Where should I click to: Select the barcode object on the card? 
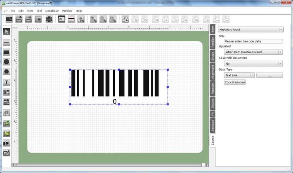119,87
